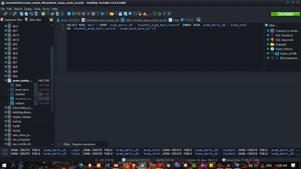Click the disconnect icon in toolbar
The image size is (301, 169).
[15, 14]
